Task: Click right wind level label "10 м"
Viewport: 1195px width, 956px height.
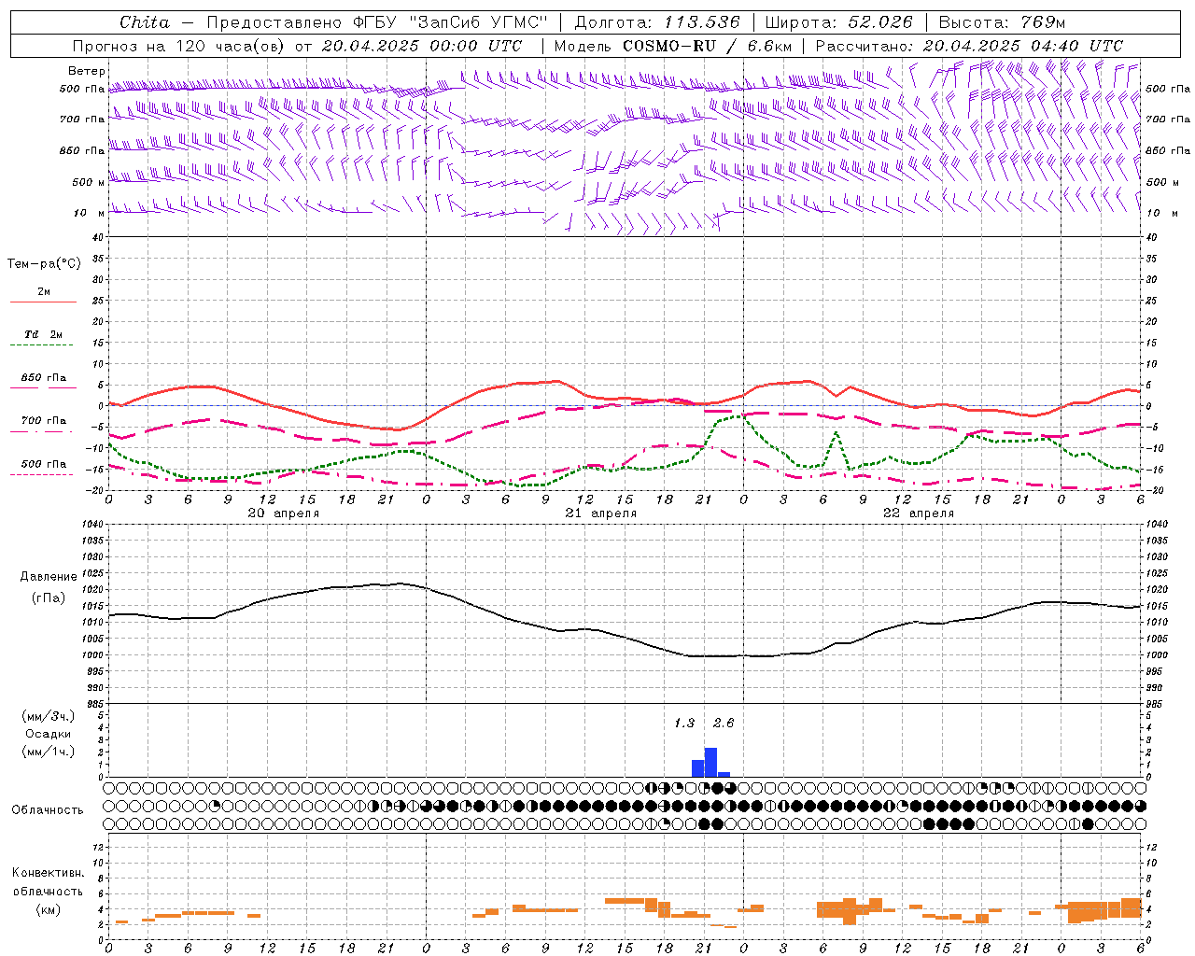Action: click(x=1162, y=213)
